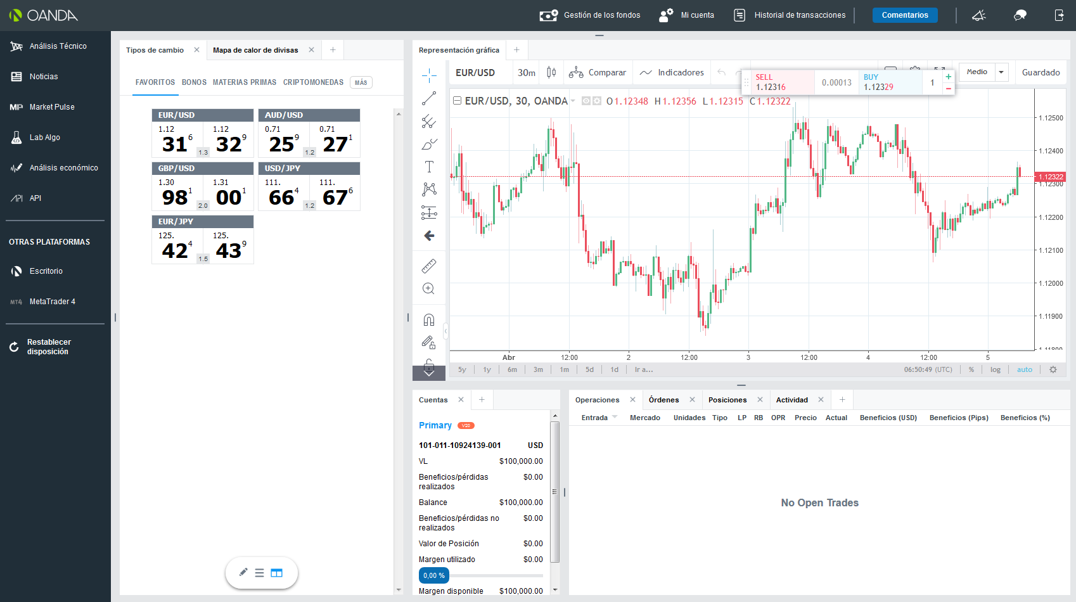The width and height of the screenshot is (1076, 602).
Task: Open Gestión de los fondos
Action: [589, 15]
